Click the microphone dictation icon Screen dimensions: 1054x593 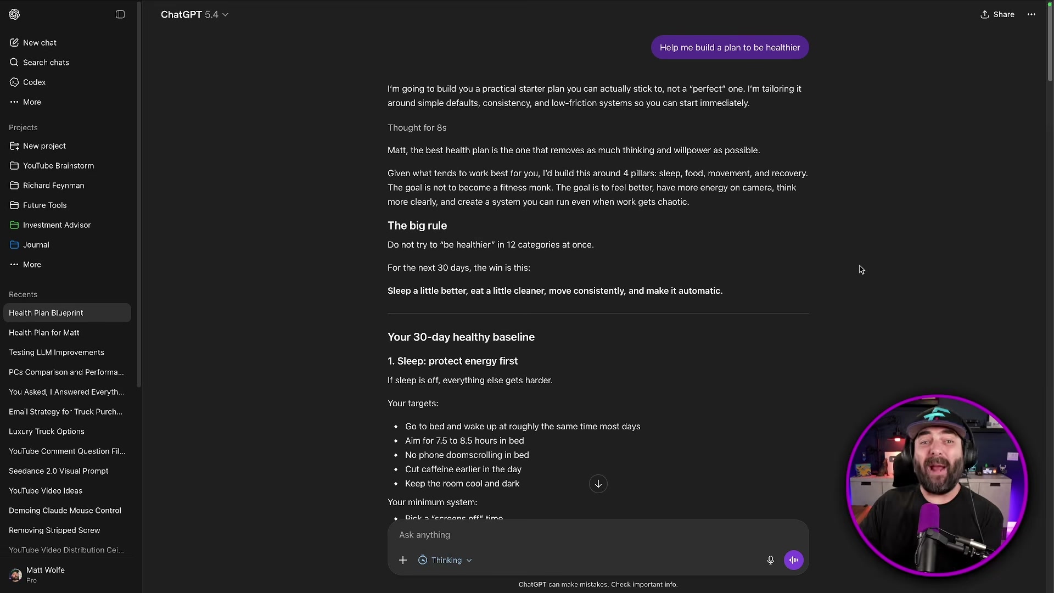tap(770, 560)
